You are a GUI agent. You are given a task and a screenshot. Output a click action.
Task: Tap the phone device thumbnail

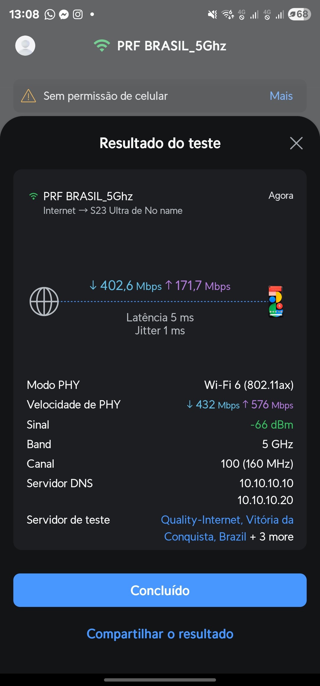click(276, 302)
